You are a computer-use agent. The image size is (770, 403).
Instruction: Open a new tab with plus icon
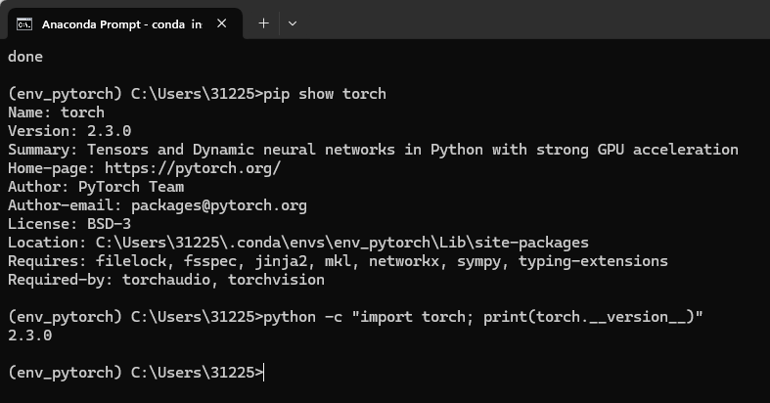[264, 23]
